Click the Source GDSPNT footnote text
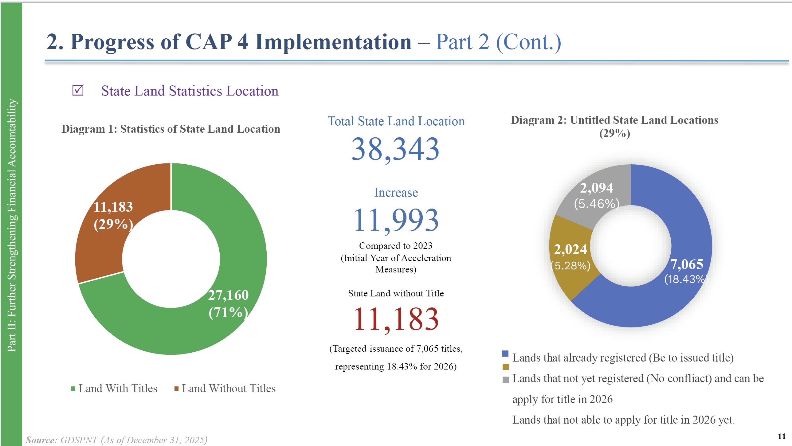The width and height of the screenshot is (792, 446). click(x=117, y=440)
